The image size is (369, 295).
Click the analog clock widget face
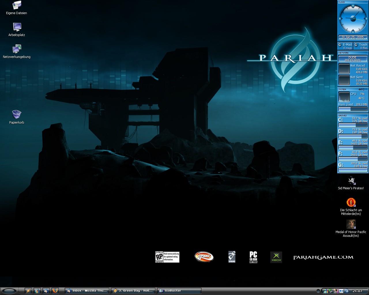[x=353, y=18]
